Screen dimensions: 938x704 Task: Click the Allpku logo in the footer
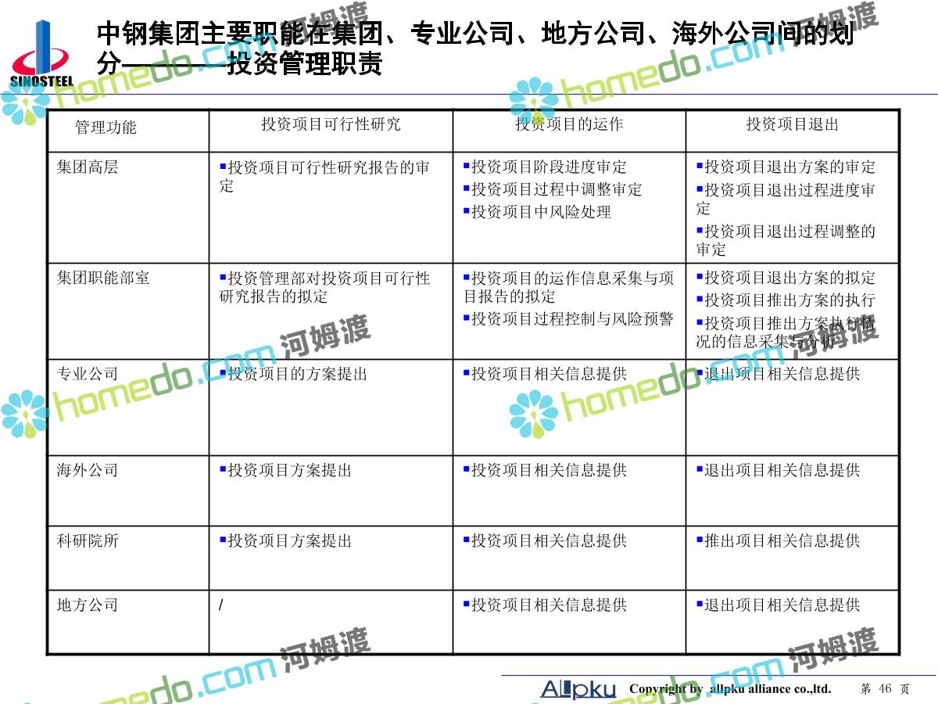(x=578, y=689)
